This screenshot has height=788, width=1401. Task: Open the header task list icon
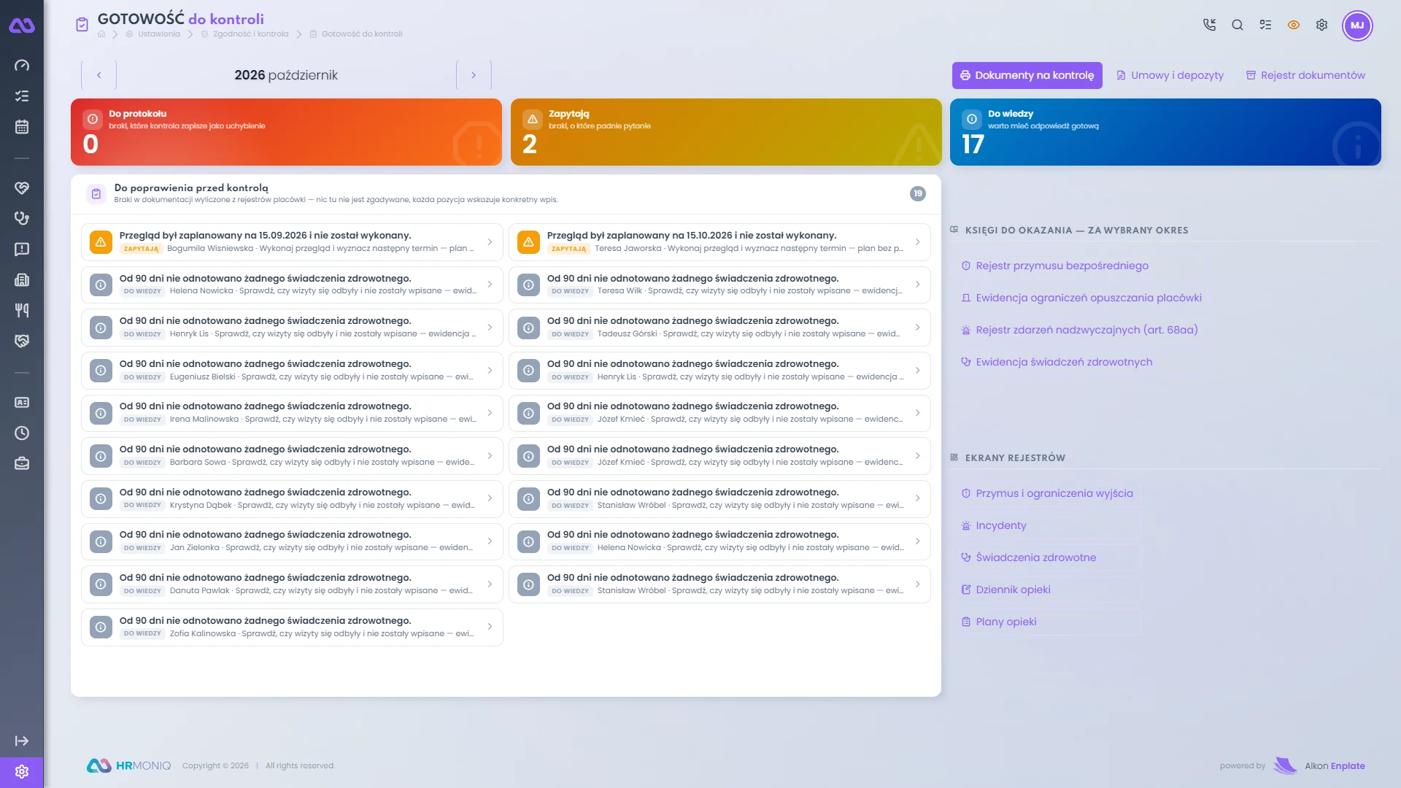(1265, 25)
